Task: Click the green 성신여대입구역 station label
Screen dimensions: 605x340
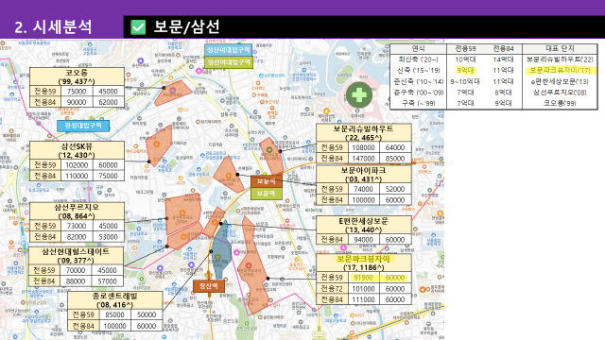Action: click(229, 62)
